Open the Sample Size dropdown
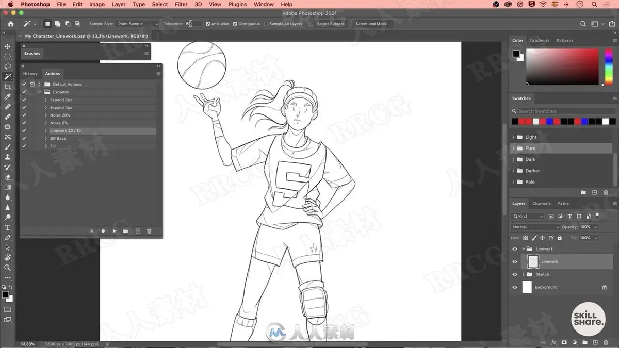 click(x=138, y=24)
